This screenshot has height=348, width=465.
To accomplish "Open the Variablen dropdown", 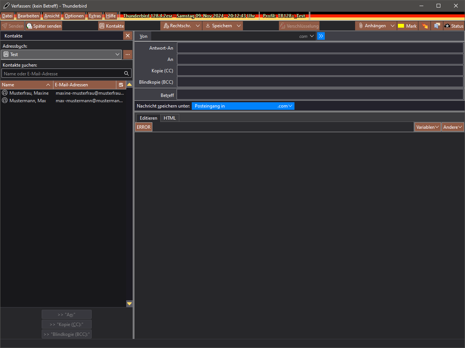I will 427,127.
